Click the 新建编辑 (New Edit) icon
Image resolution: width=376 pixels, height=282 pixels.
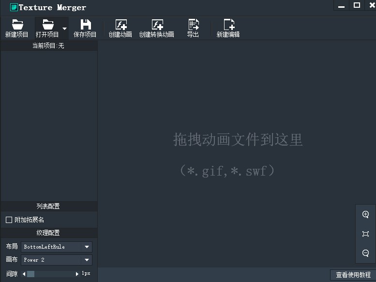(x=228, y=25)
